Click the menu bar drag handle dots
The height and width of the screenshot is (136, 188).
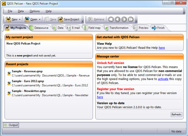click(4, 11)
